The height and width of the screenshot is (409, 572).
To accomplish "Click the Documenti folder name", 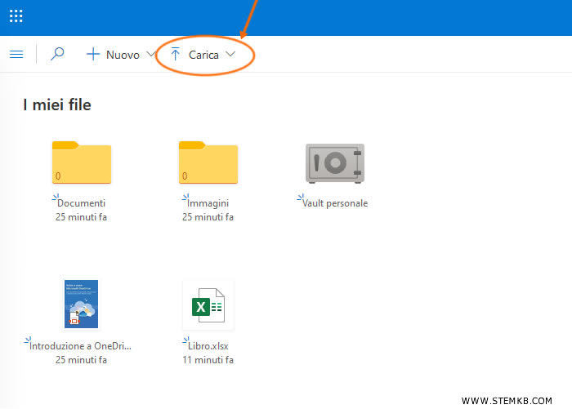I will coord(82,202).
